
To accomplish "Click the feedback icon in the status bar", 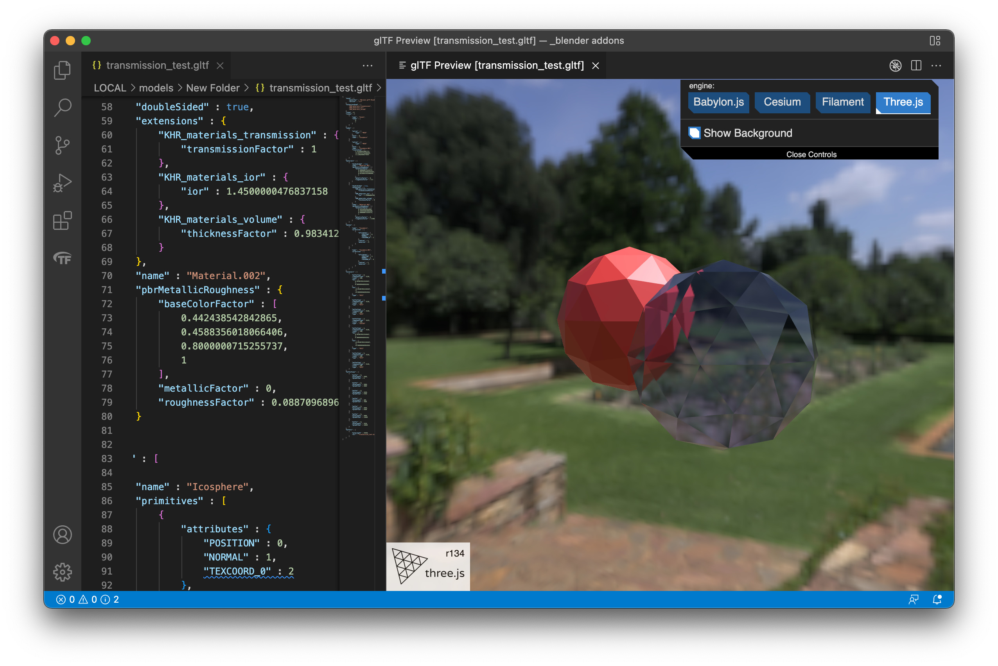I will click(913, 599).
